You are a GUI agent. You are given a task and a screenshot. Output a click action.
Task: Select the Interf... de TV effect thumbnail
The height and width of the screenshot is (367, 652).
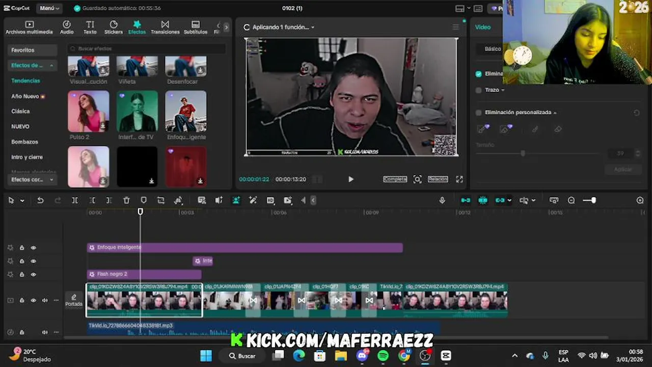coord(137,111)
